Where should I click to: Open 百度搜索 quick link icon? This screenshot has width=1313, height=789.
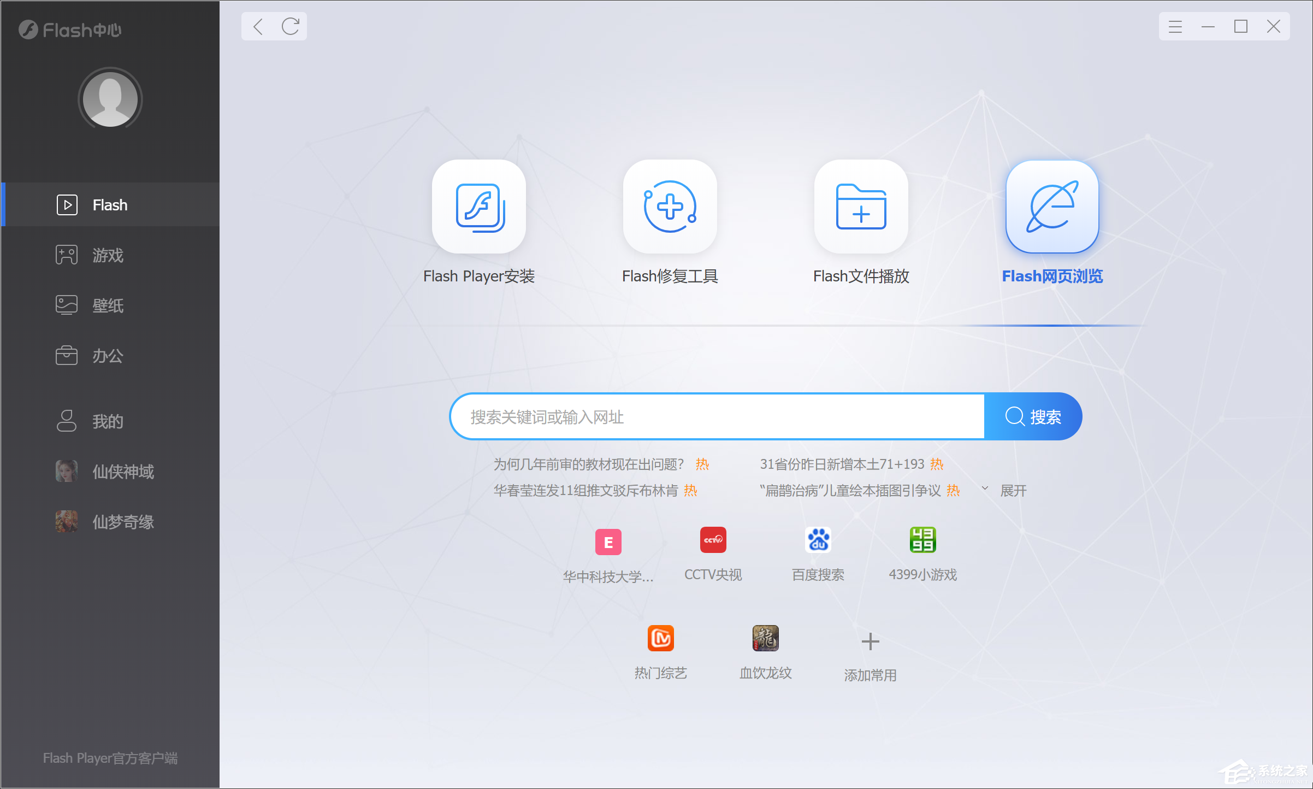[x=818, y=540]
